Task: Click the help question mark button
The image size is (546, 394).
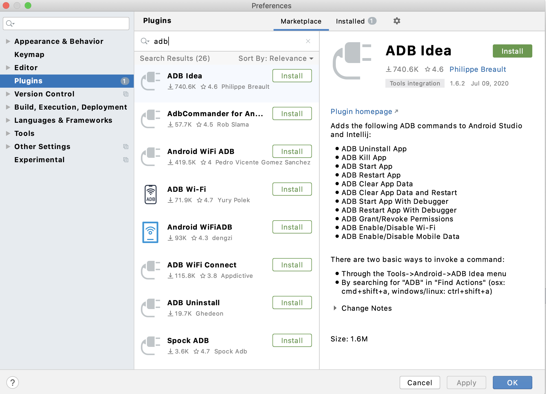Action: (13, 382)
